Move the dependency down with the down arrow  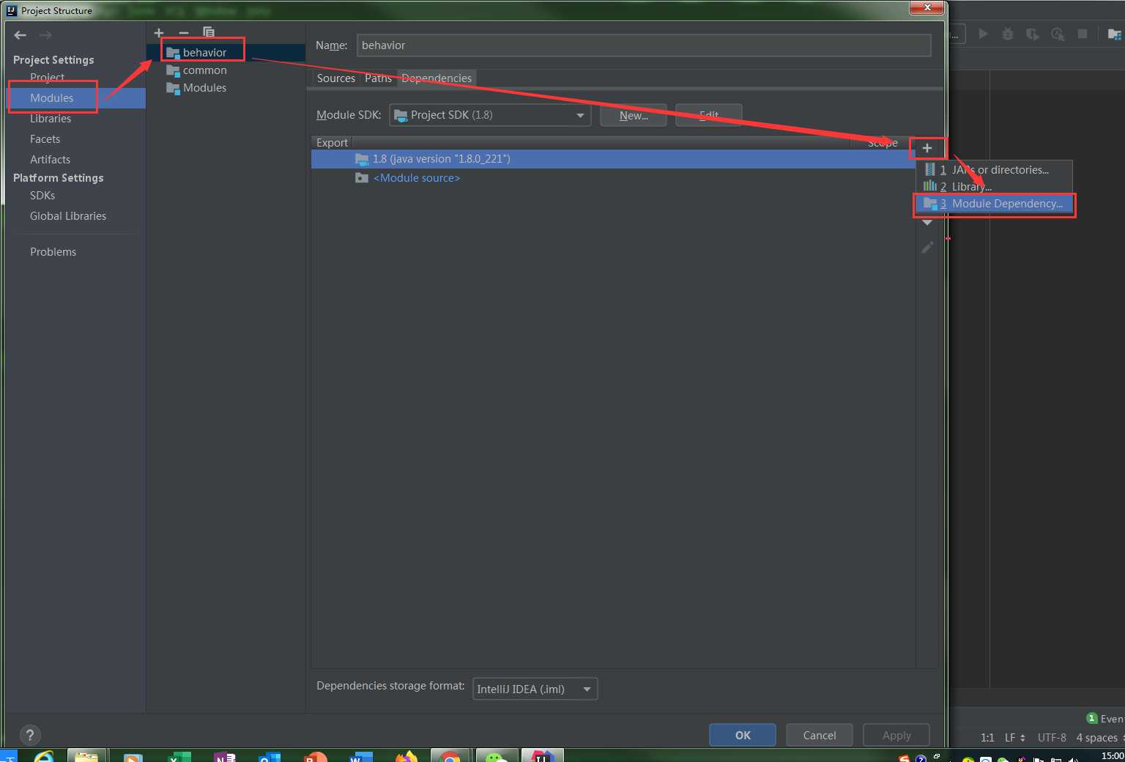pyautogui.click(x=927, y=223)
